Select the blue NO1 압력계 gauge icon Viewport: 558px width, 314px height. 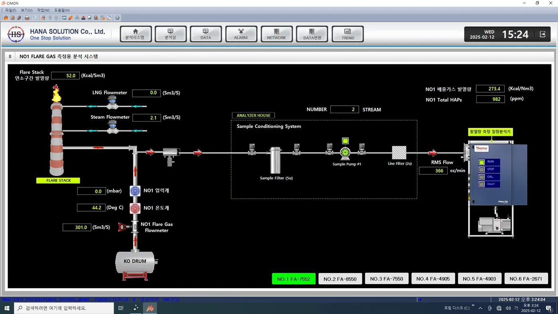coord(135,191)
